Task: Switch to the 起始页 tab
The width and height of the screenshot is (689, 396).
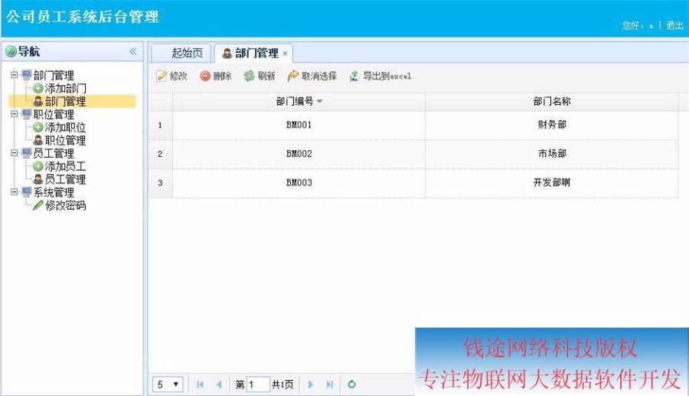Action: pos(181,53)
